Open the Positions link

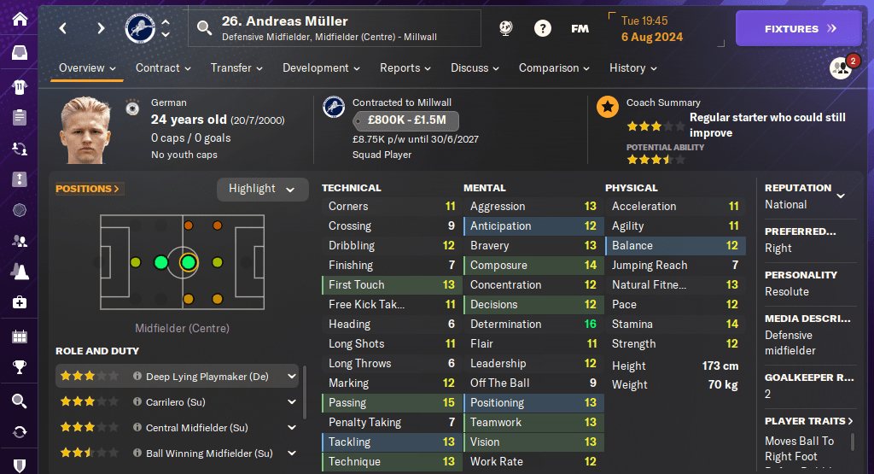point(87,189)
